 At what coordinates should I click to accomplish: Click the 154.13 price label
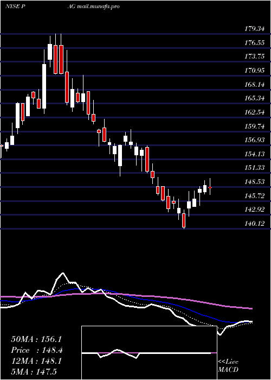pyautogui.click(x=254, y=154)
